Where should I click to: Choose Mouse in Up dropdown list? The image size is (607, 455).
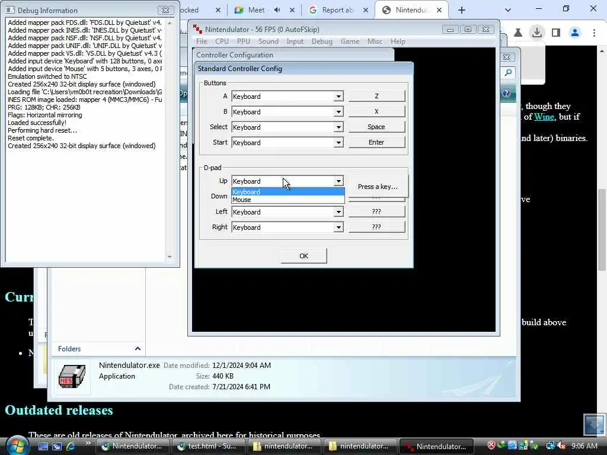click(x=287, y=200)
